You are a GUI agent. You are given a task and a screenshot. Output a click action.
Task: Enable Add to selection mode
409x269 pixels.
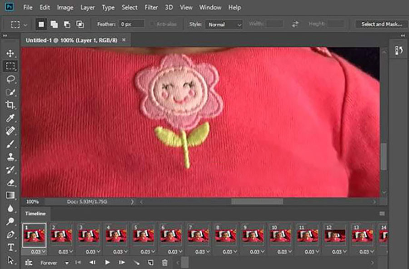click(x=54, y=24)
